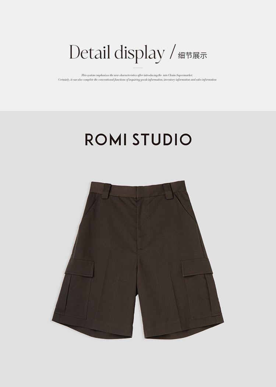Click the word ROMI in the logo

[106, 139]
